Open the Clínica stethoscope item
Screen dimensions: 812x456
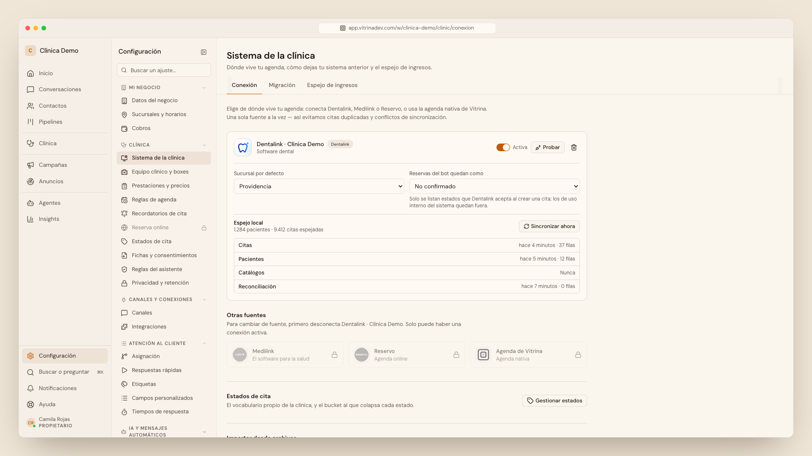(x=65, y=144)
